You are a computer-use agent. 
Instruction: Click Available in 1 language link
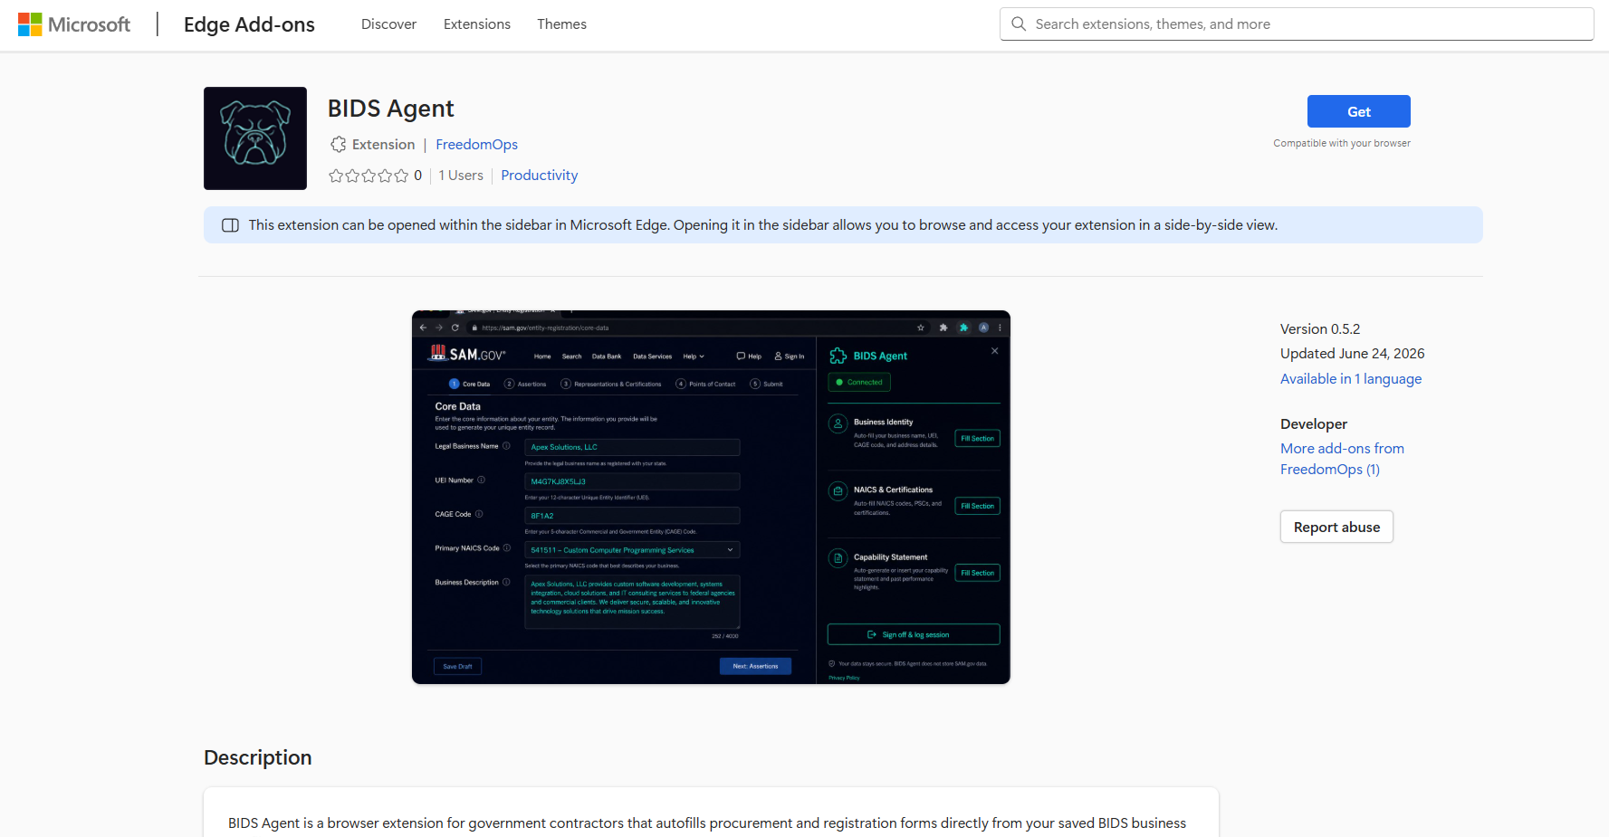[1350, 379]
